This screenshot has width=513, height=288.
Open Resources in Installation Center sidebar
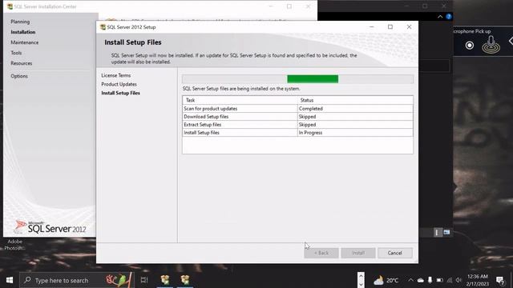(22, 63)
